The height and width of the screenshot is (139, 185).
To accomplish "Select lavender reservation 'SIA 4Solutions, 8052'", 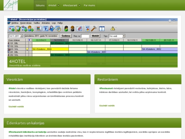I will (160, 49).
